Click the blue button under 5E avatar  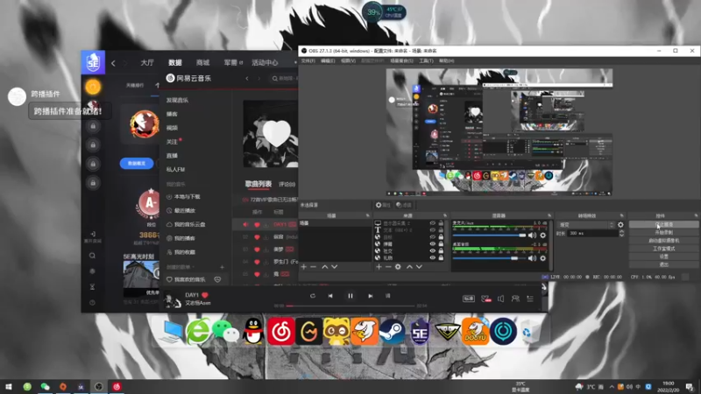click(137, 164)
